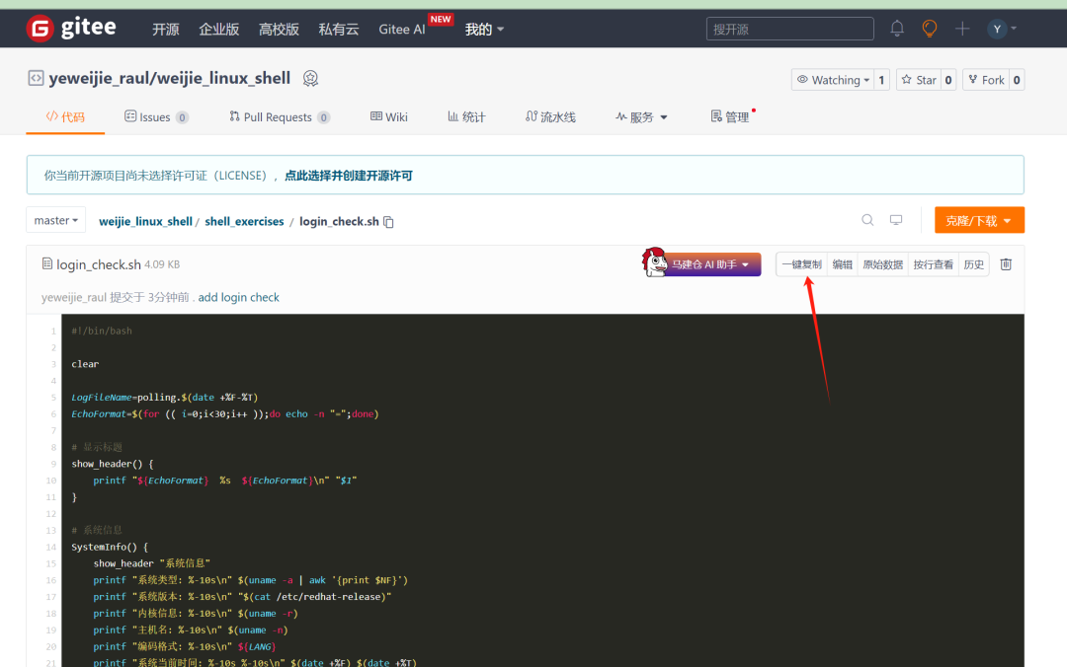
Task: Open the 流水线 tab
Action: pos(550,117)
